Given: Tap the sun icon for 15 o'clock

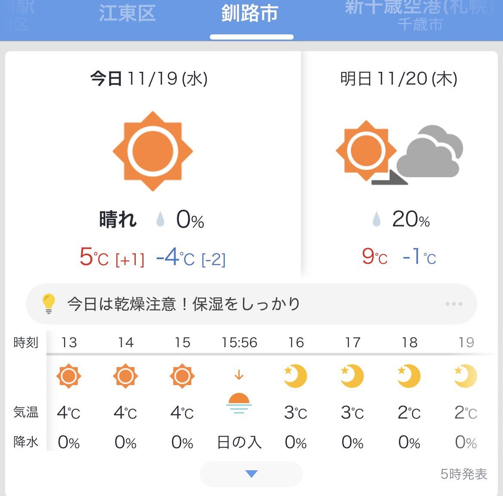Looking at the screenshot, I should point(182,376).
